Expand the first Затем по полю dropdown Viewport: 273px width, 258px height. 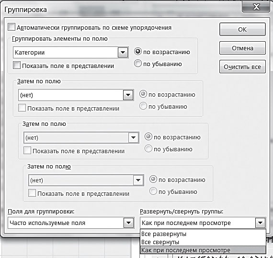pos(128,95)
